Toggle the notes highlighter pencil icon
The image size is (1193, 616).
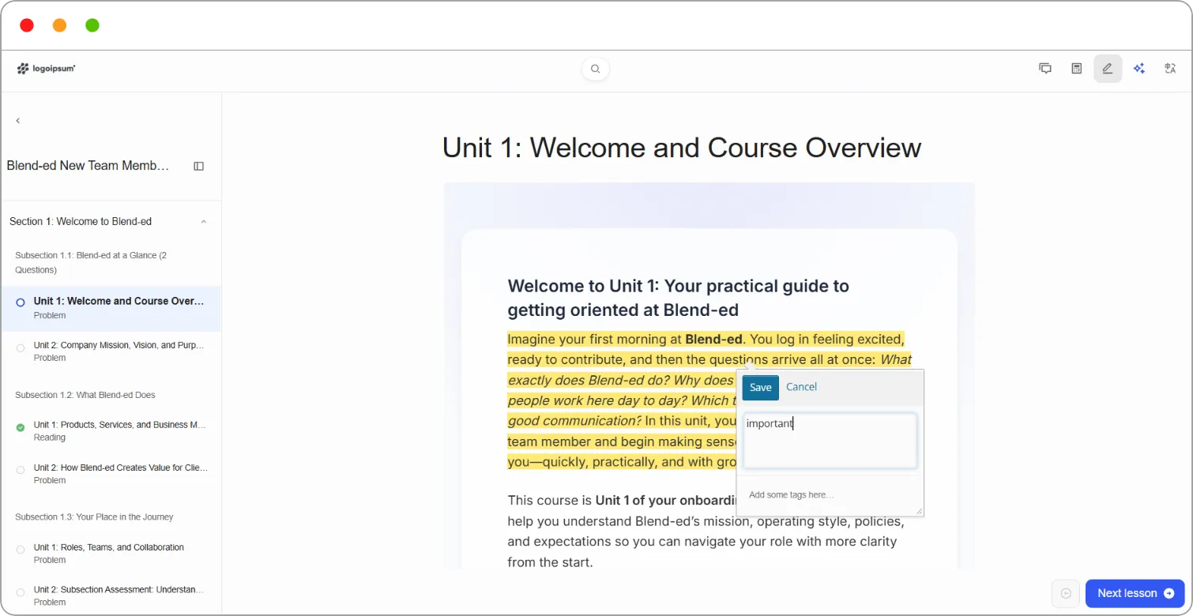[1108, 69]
